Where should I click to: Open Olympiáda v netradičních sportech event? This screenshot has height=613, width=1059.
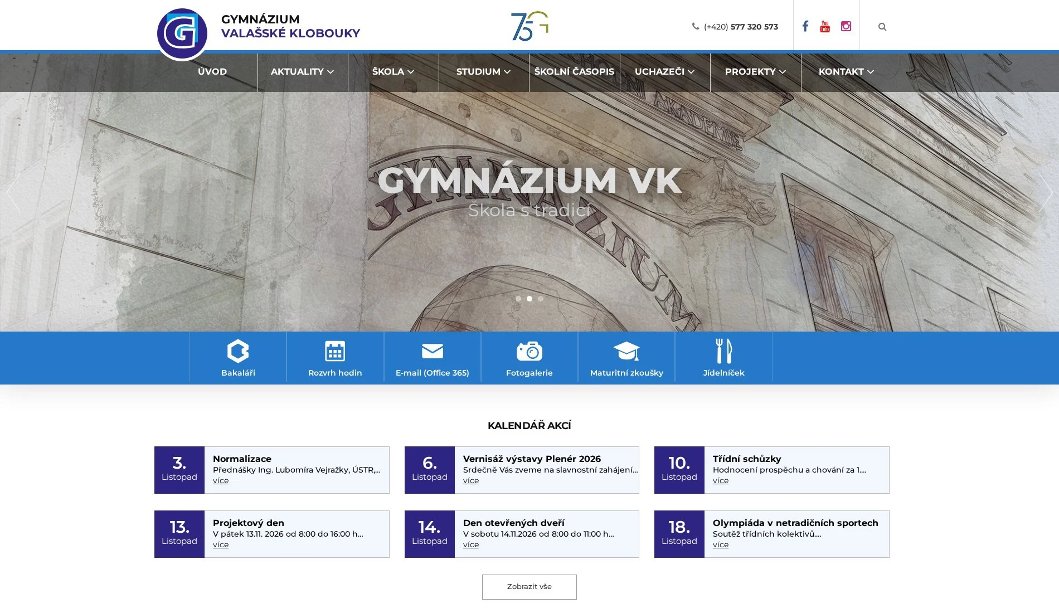click(x=795, y=523)
